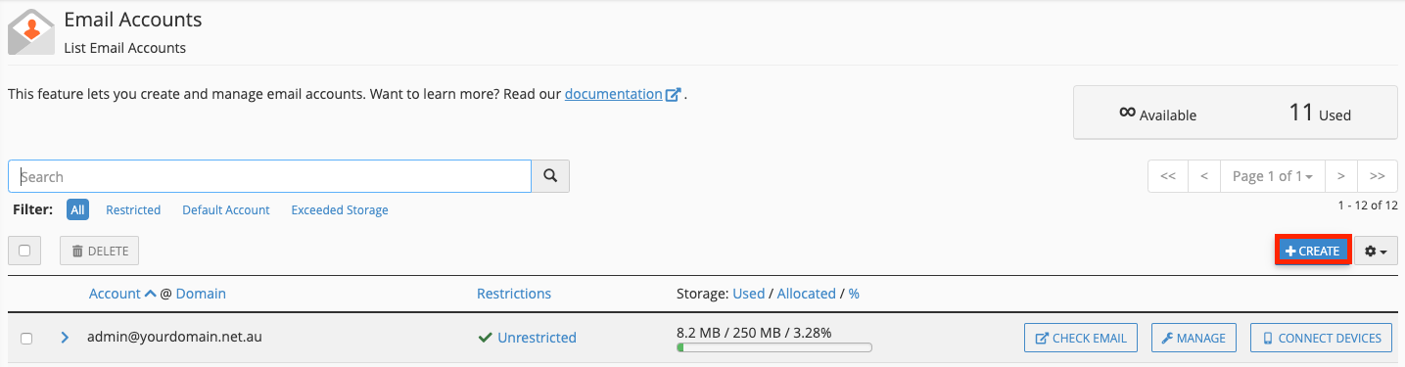Click into the Search input field
The height and width of the screenshot is (367, 1405).
click(270, 176)
